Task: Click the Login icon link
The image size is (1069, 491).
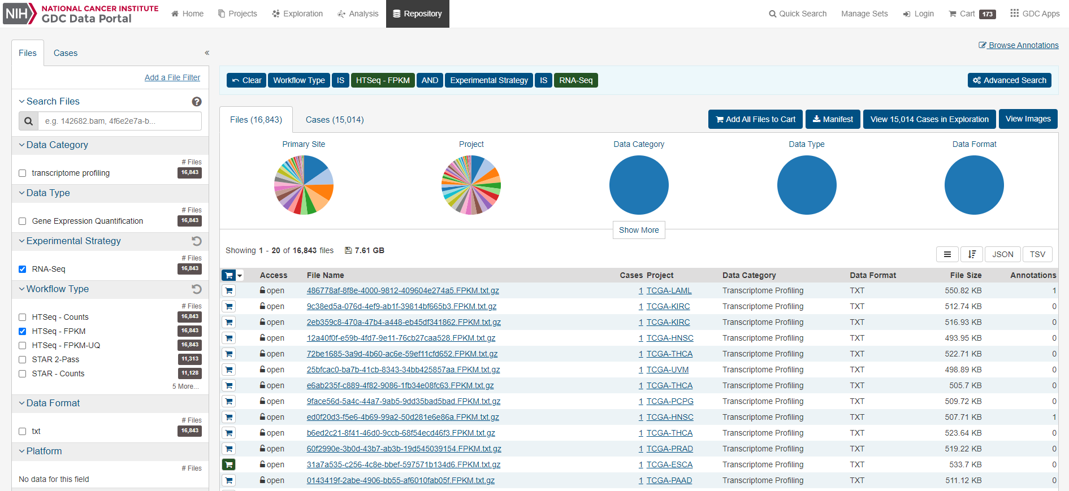Action: (918, 14)
